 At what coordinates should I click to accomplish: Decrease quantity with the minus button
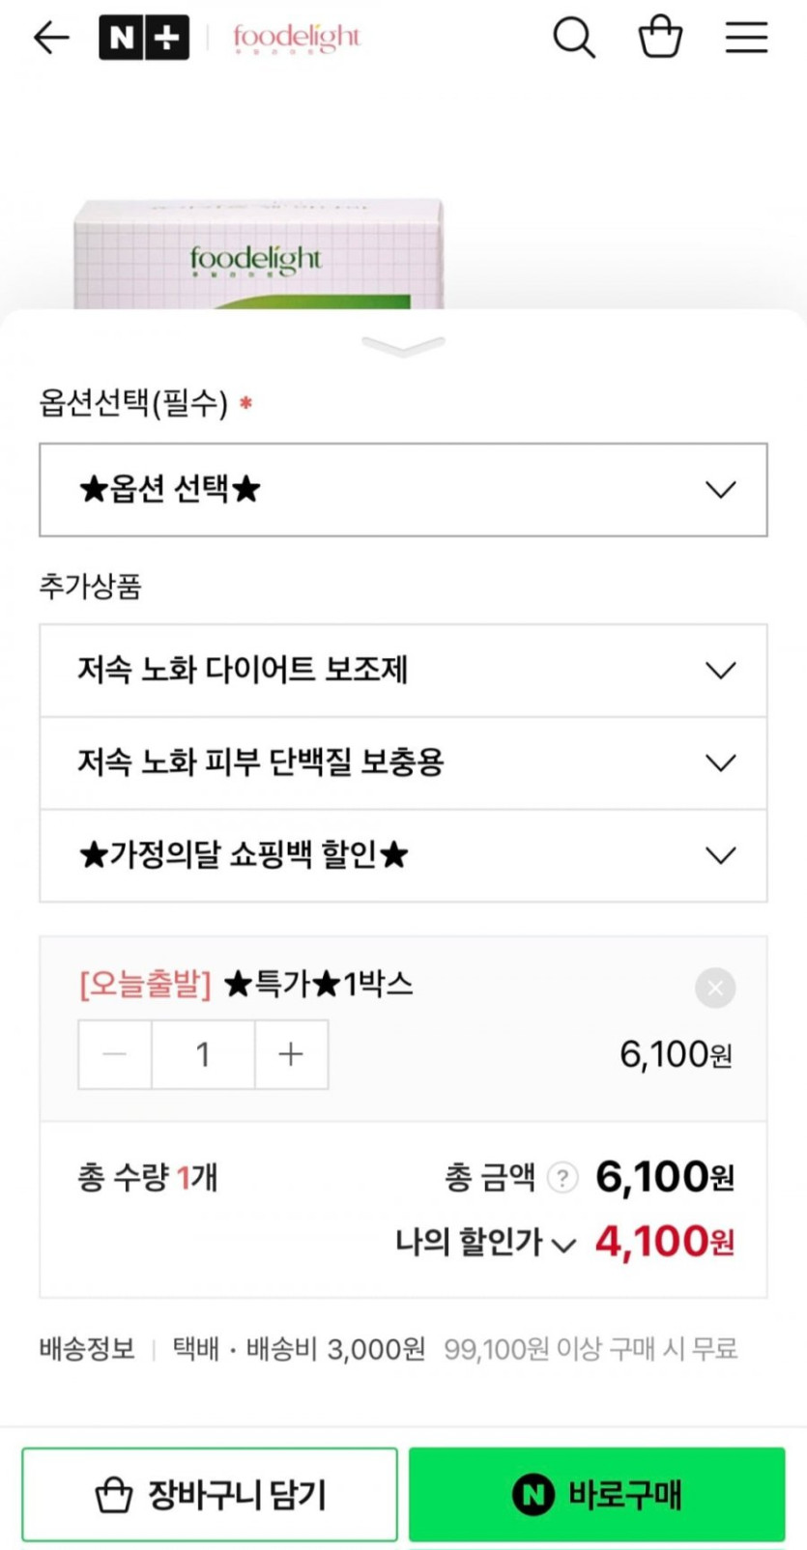pos(115,1054)
